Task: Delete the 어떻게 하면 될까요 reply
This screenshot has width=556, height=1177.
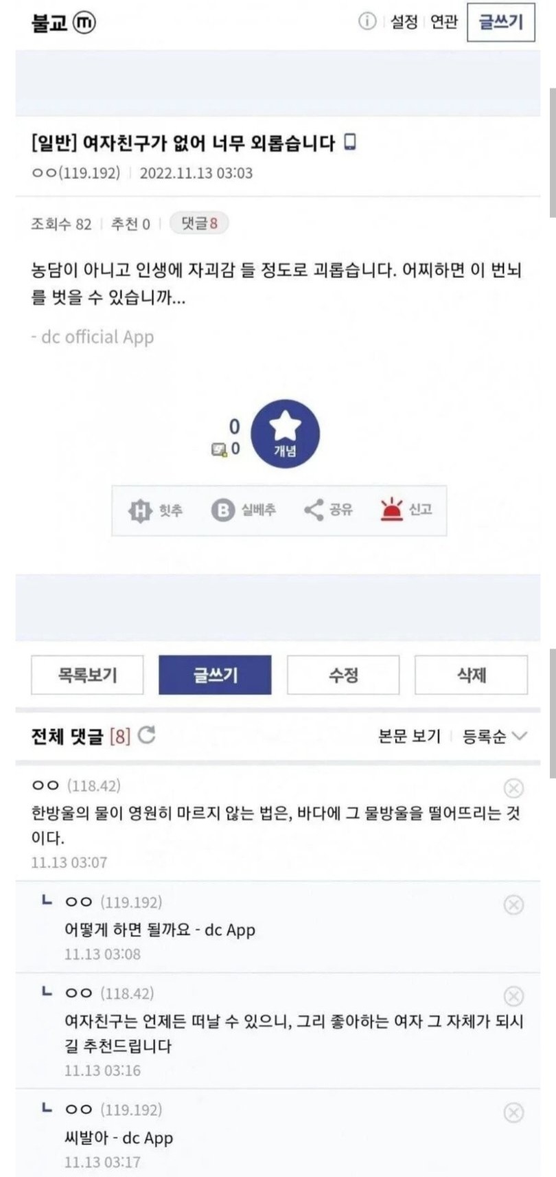Action: 513,905
